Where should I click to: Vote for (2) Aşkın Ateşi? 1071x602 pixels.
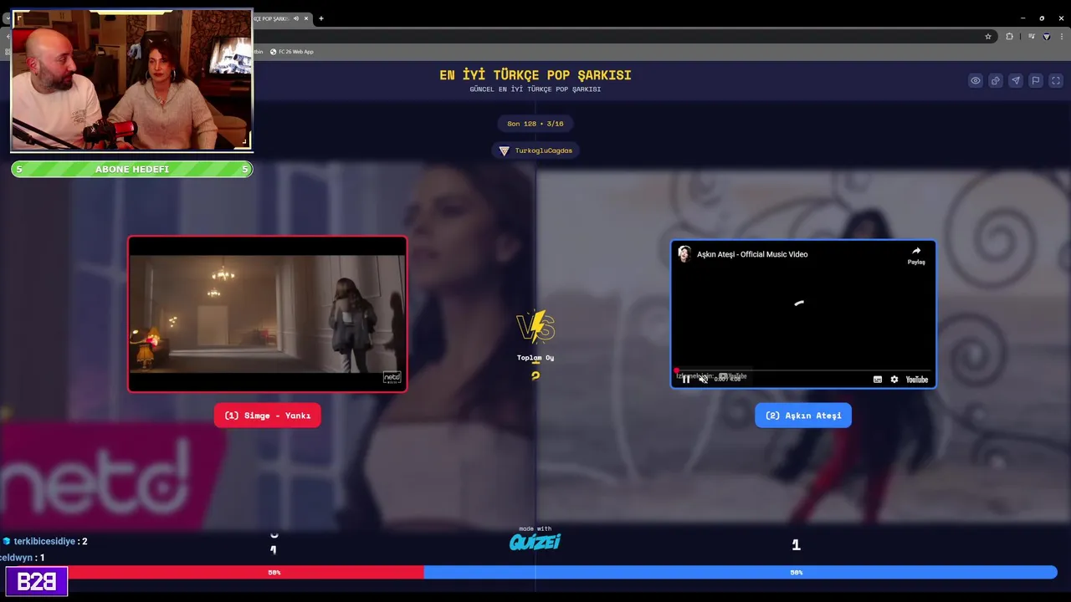[x=803, y=416]
